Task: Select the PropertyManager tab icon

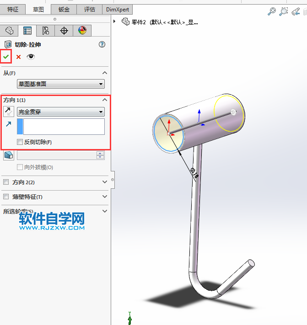Action: 27,31
